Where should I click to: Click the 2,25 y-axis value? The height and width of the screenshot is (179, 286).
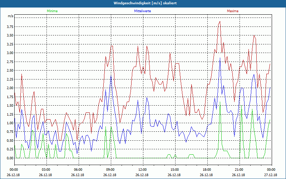[10, 79]
